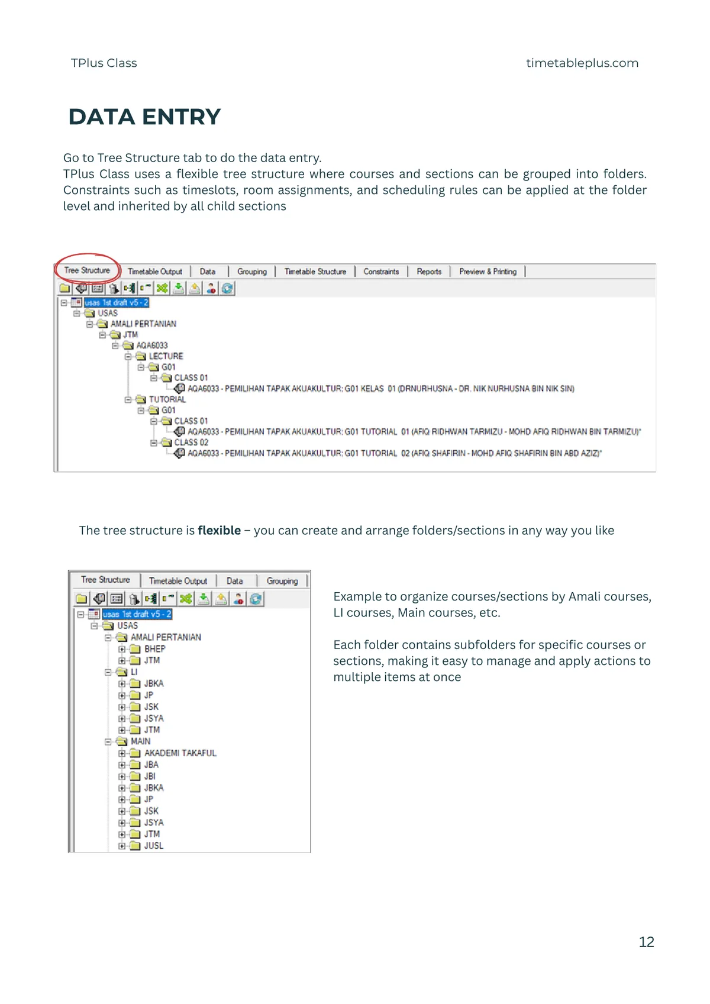The image size is (710, 1004).
Task: Expand the JUSL folder node
Action: tap(122, 846)
